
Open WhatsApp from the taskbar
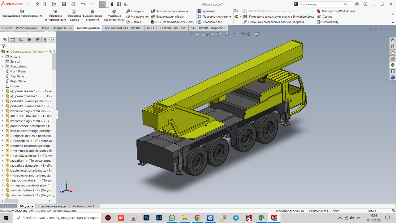pyautogui.click(x=172, y=218)
